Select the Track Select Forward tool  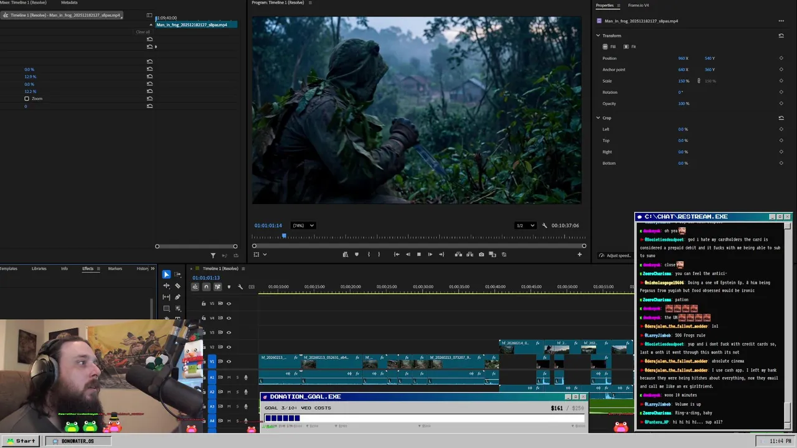point(177,274)
